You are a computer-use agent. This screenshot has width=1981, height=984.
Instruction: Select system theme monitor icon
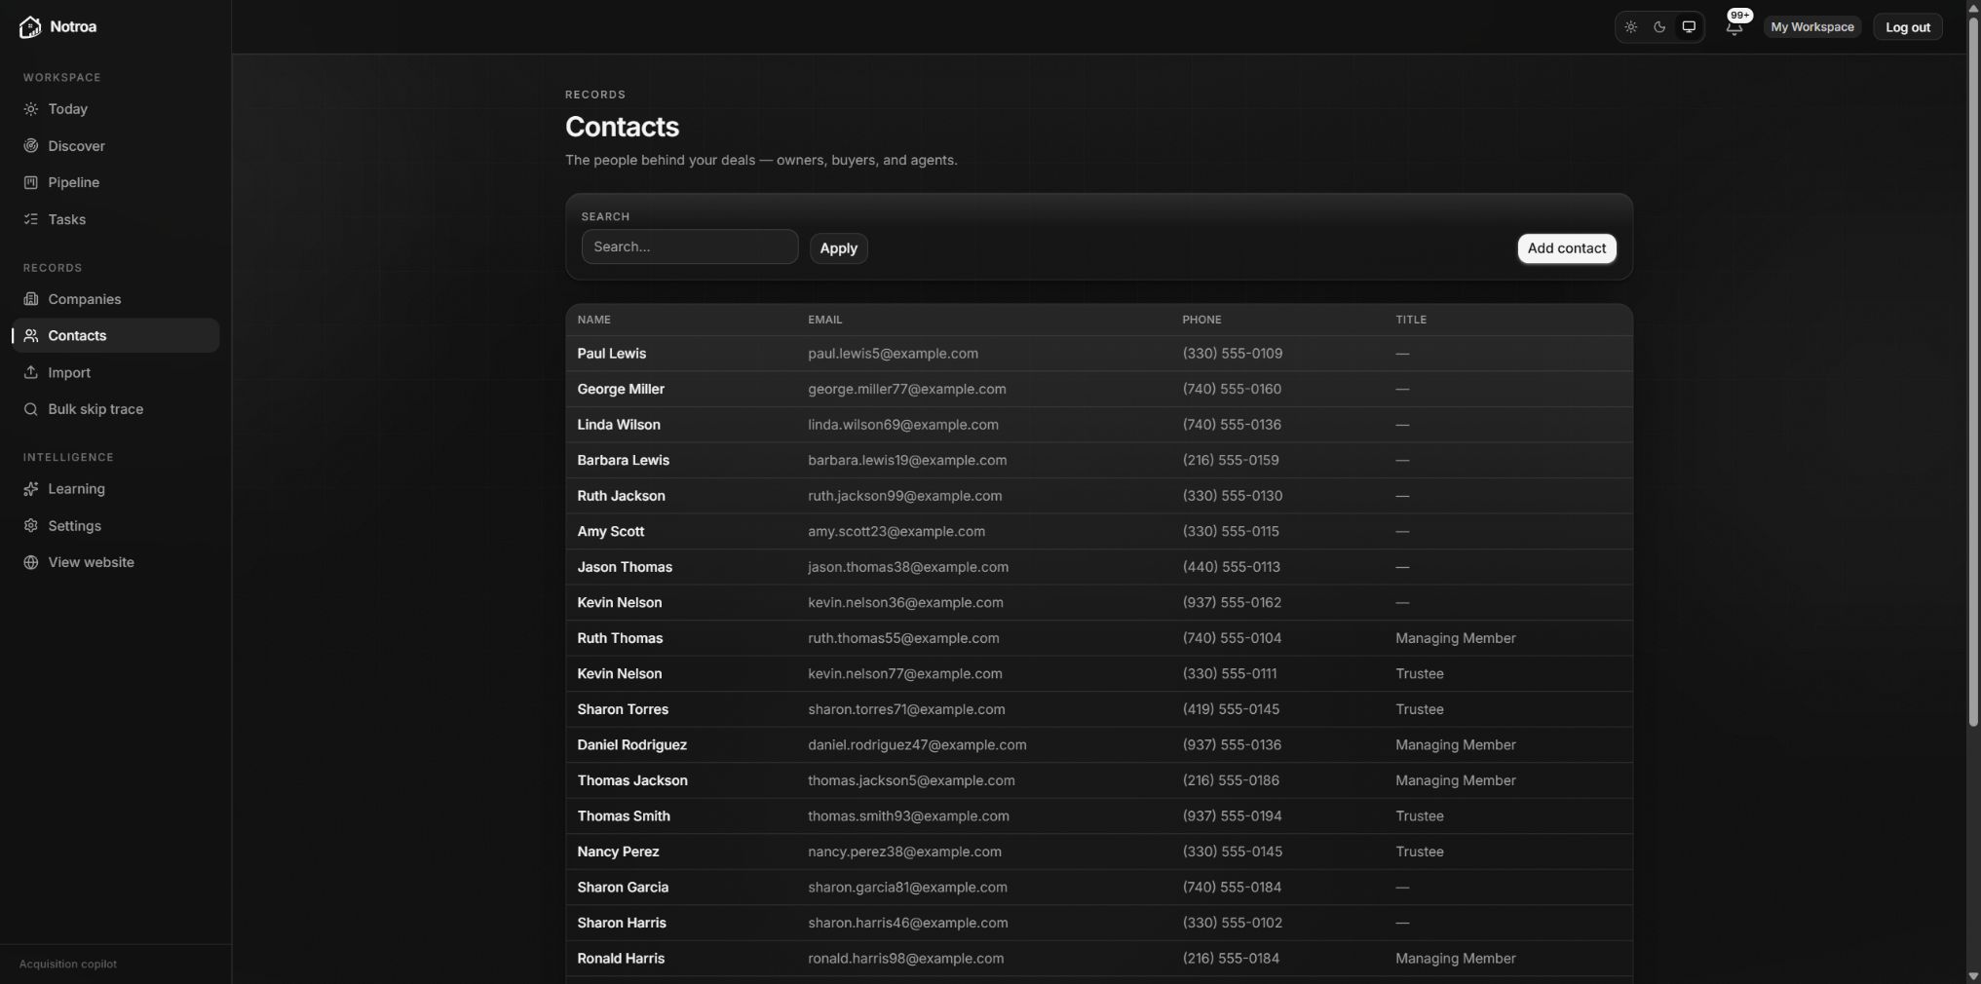1689,27
